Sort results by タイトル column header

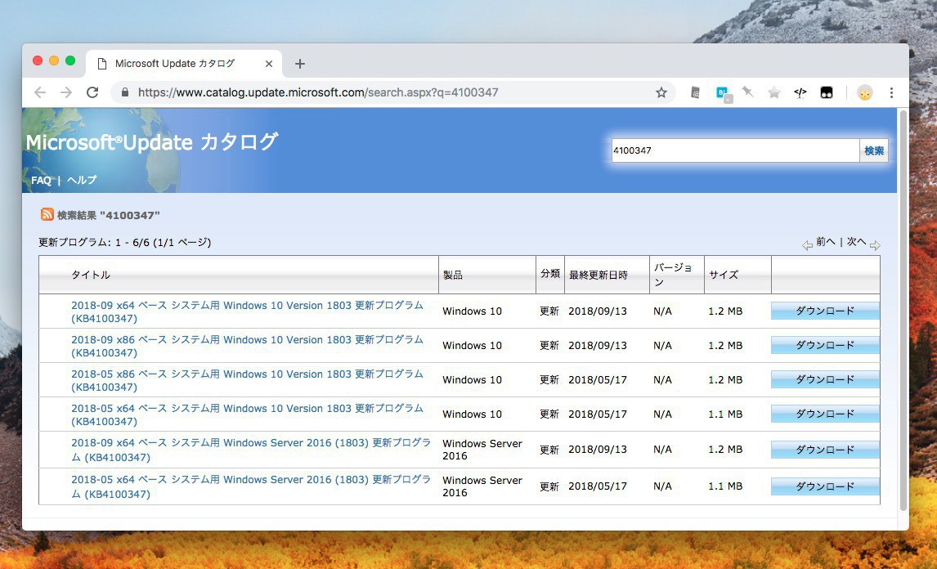pyautogui.click(x=91, y=275)
